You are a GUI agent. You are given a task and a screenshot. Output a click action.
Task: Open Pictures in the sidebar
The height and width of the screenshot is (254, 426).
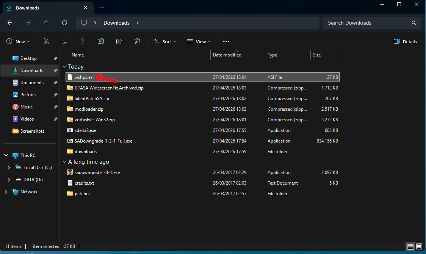coord(28,95)
